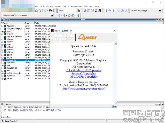Click the Step Over curved arrow icon
The width and height of the screenshot is (165, 123).
[x=110, y=10]
